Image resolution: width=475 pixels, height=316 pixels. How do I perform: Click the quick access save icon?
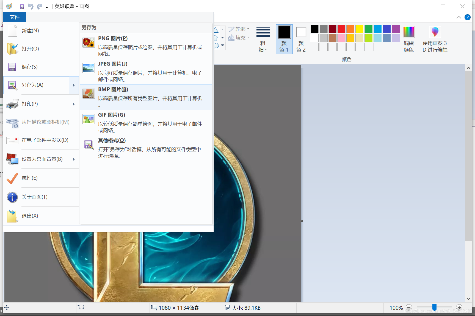[22, 6]
